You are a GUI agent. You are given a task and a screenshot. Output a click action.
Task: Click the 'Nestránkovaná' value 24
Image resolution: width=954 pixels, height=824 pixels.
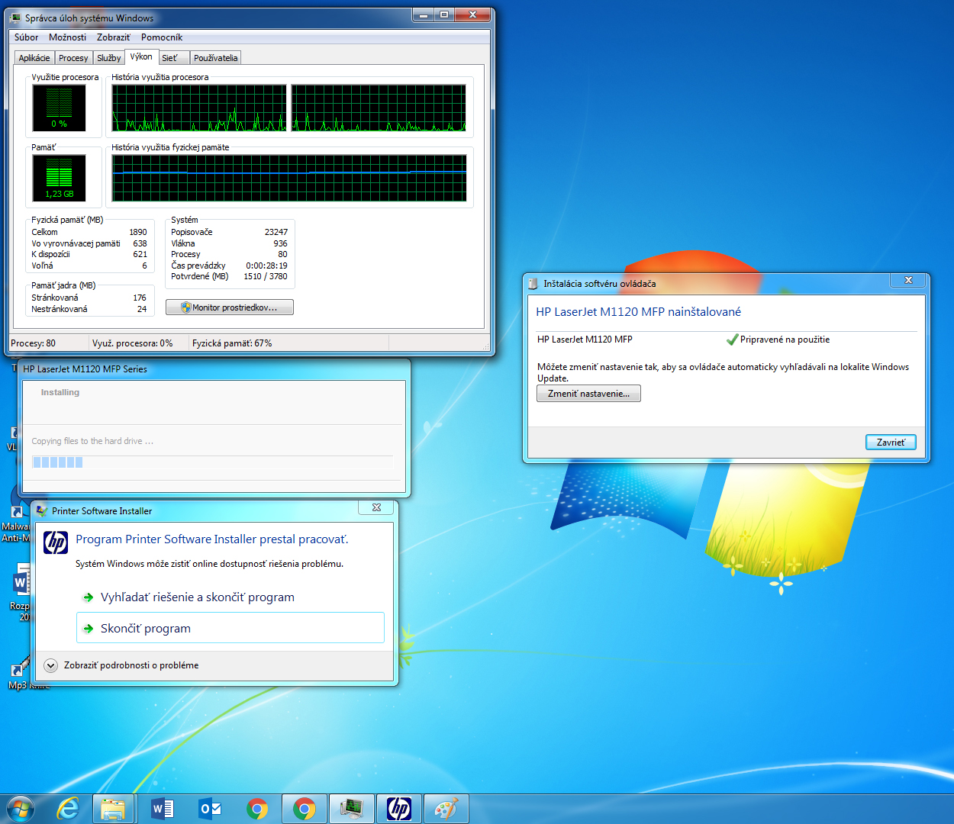(x=142, y=309)
